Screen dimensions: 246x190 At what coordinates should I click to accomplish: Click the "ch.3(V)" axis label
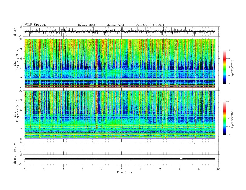pyautogui.click(x=15, y=147)
